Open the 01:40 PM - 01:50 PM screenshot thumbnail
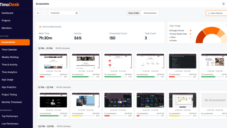Viewport: 227px width, 128px height. coord(183,100)
